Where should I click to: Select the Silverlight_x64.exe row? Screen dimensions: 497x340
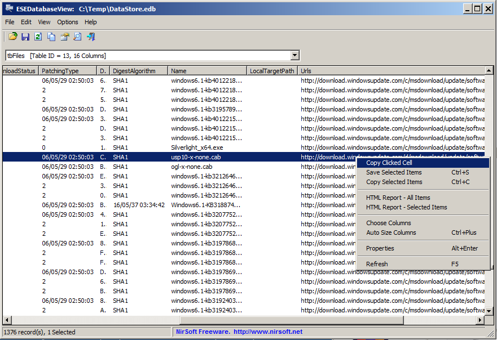pos(244,147)
